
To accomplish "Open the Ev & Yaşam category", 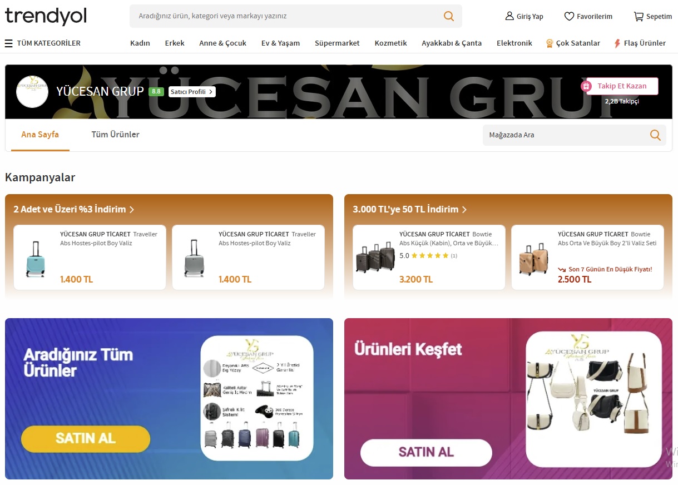I will 280,43.
